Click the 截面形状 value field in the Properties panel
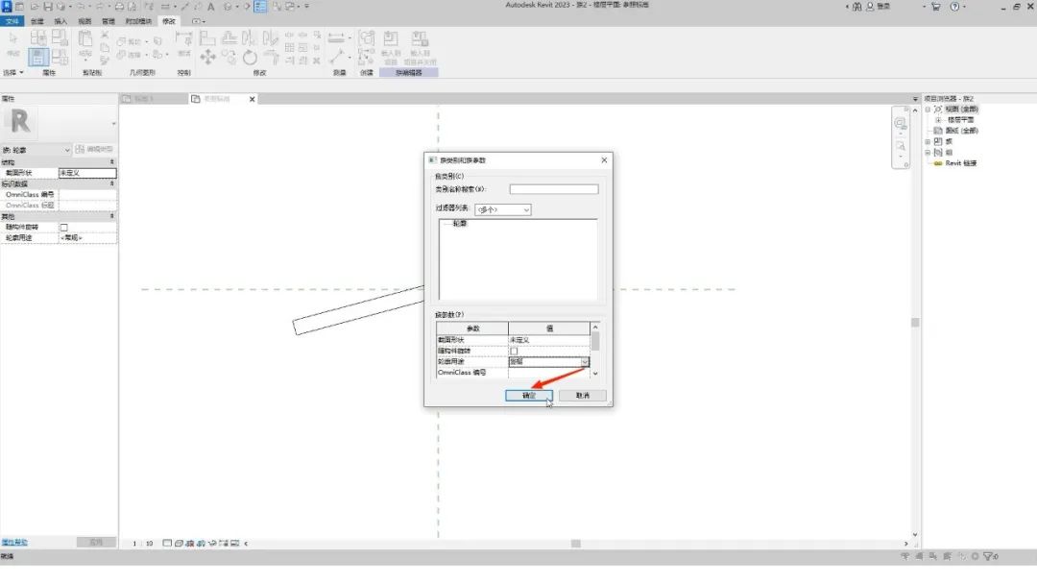Image resolution: width=1037 pixels, height=584 pixels. 87,173
